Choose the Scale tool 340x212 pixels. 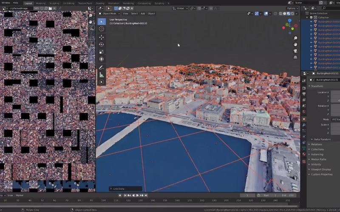(101, 52)
